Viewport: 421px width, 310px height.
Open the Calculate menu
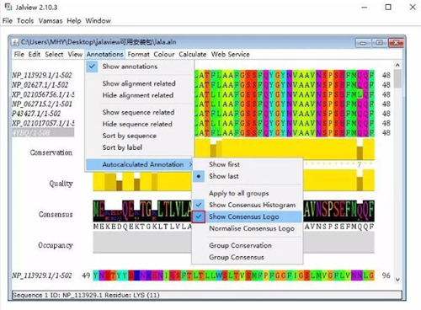[193, 55]
